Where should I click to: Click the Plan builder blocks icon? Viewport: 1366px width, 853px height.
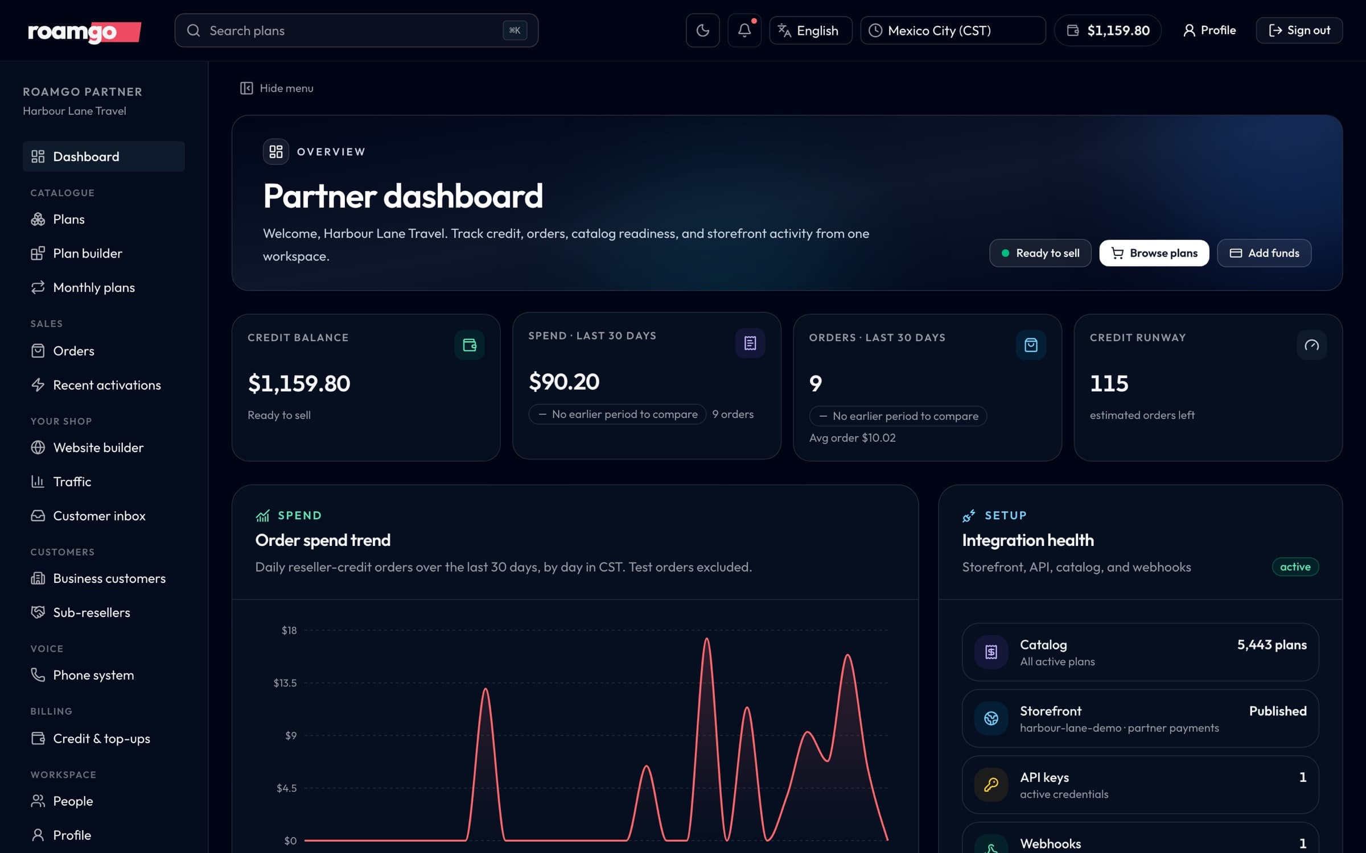(38, 253)
